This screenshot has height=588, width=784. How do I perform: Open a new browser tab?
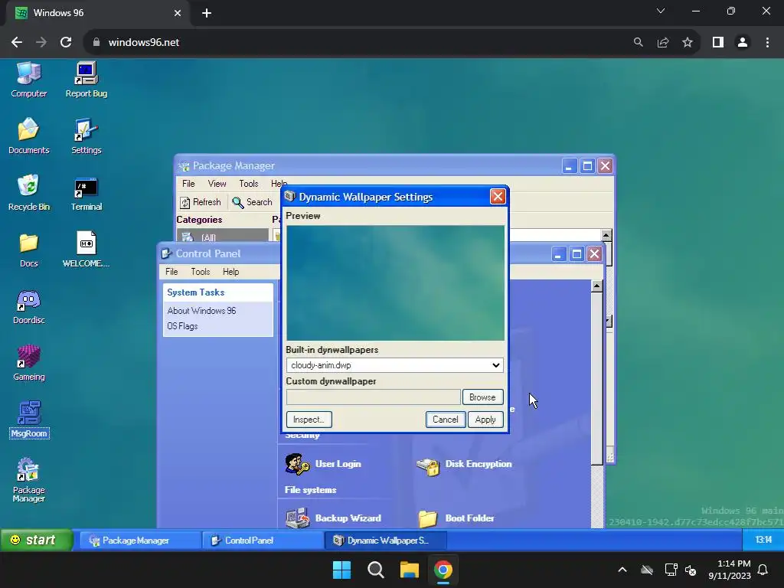(207, 13)
